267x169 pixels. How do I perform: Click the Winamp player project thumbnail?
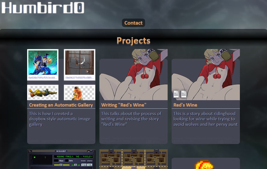[x=61, y=159]
